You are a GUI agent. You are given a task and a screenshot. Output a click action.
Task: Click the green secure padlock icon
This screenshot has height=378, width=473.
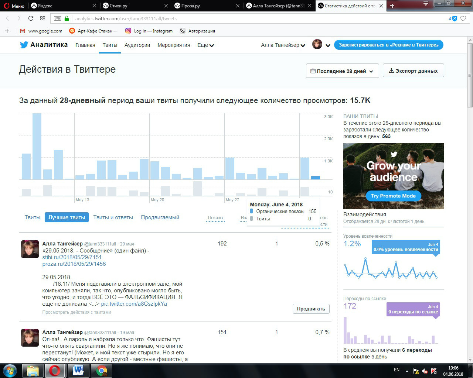(x=67, y=18)
